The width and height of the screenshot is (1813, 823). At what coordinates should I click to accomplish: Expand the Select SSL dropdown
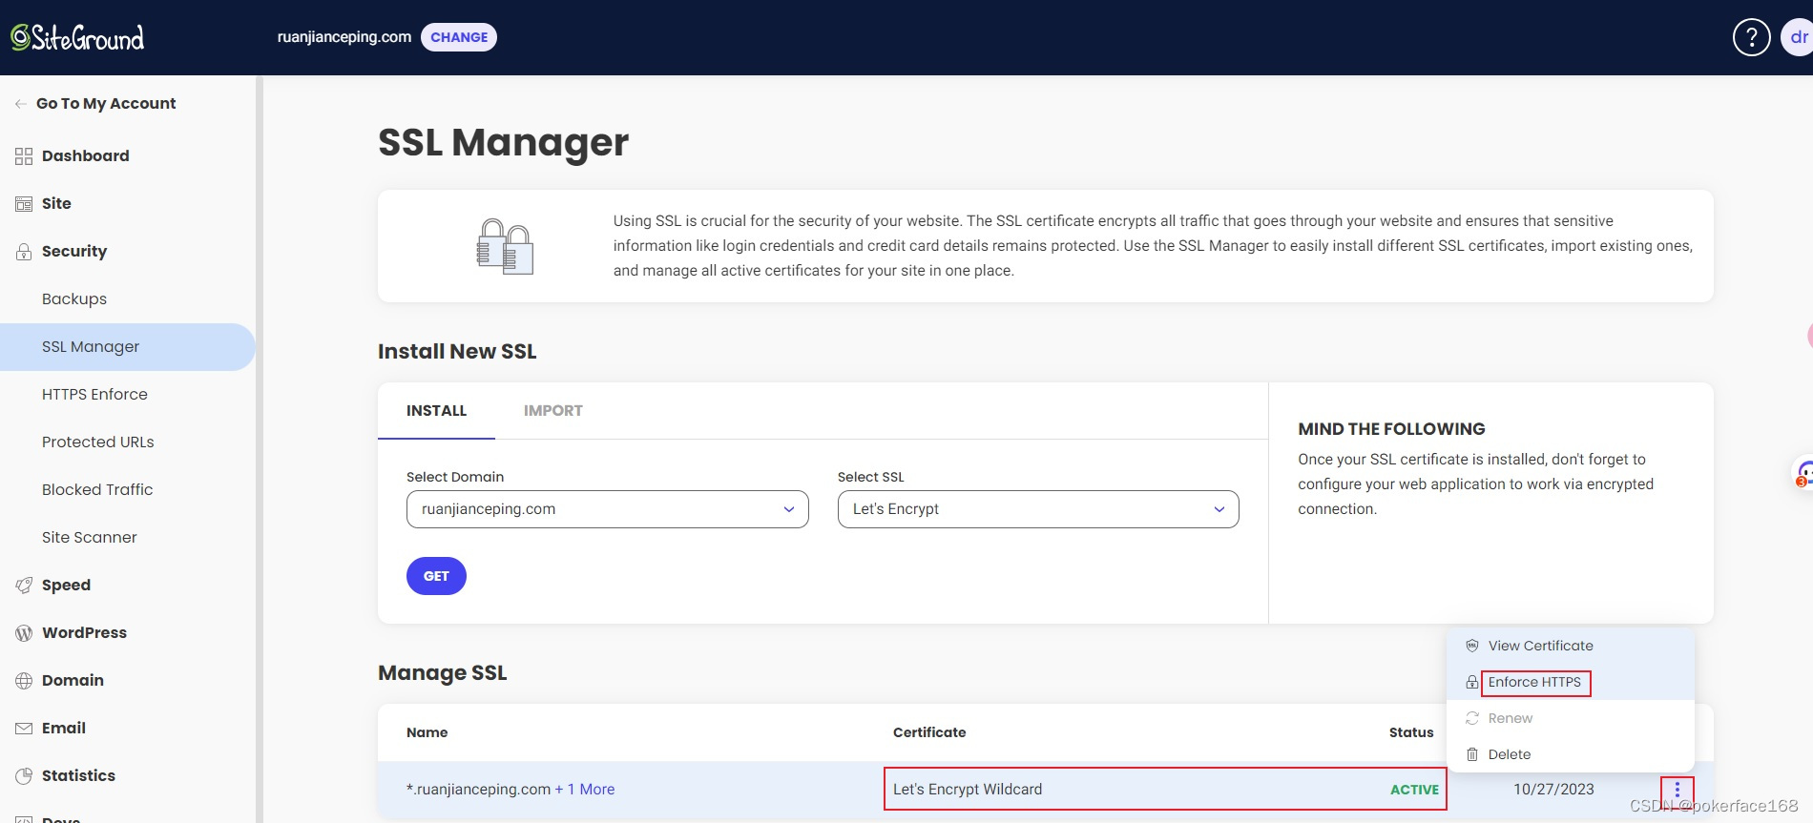click(1038, 509)
